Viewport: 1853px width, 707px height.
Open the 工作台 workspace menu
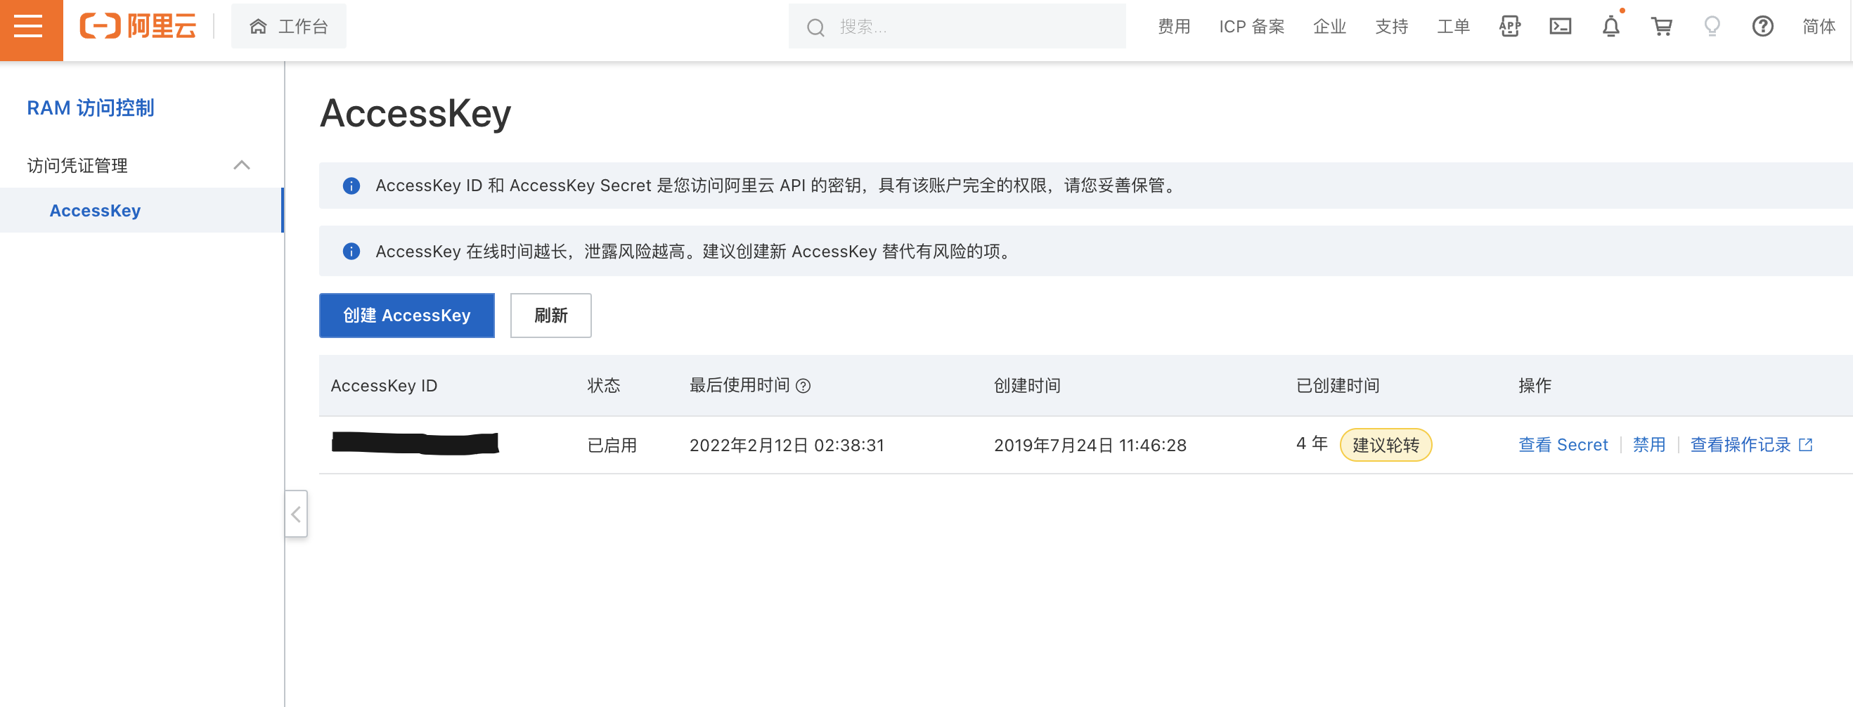coord(288,26)
